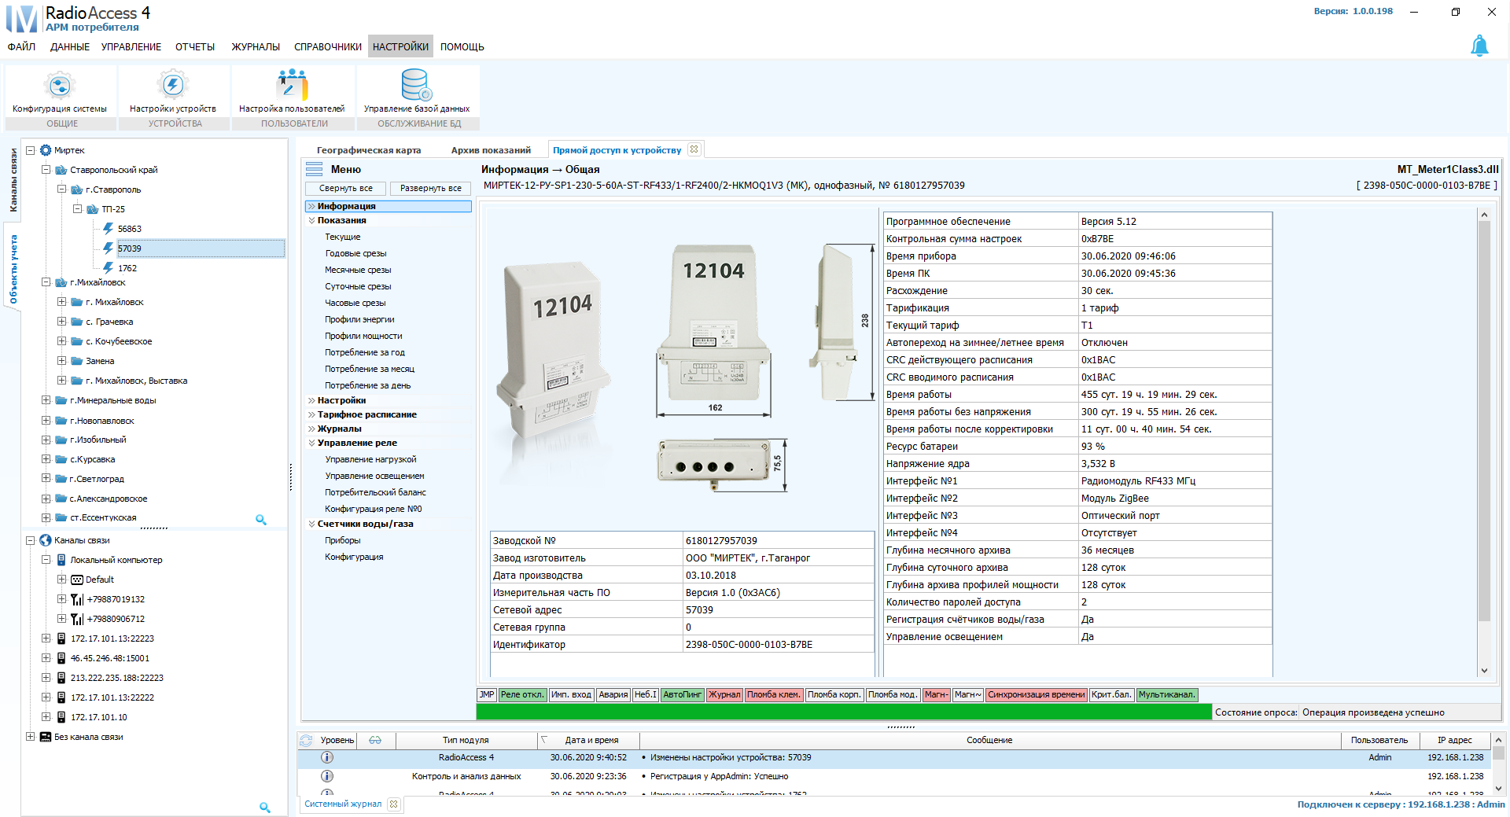The width and height of the screenshot is (1510, 817).
Task: Select meter 1762 lightning icon
Action: coord(109,268)
